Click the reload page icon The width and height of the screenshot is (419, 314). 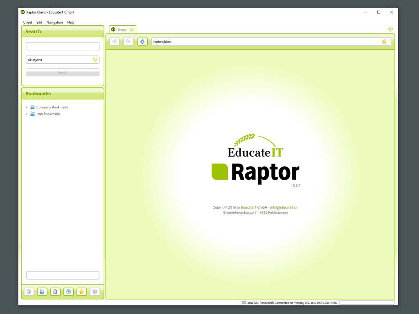click(142, 41)
